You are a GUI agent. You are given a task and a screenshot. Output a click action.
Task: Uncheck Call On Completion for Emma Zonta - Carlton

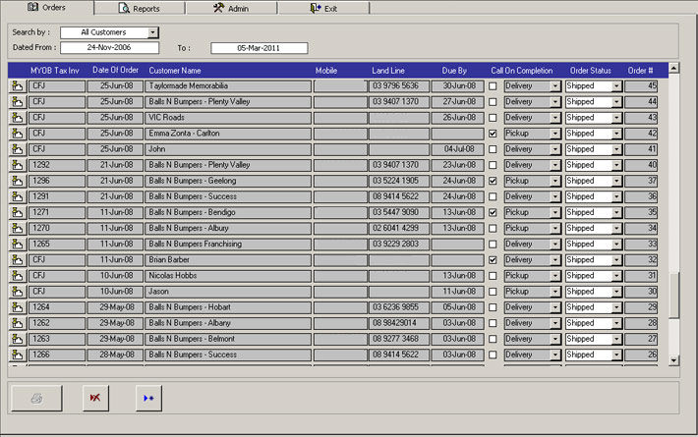(x=493, y=134)
